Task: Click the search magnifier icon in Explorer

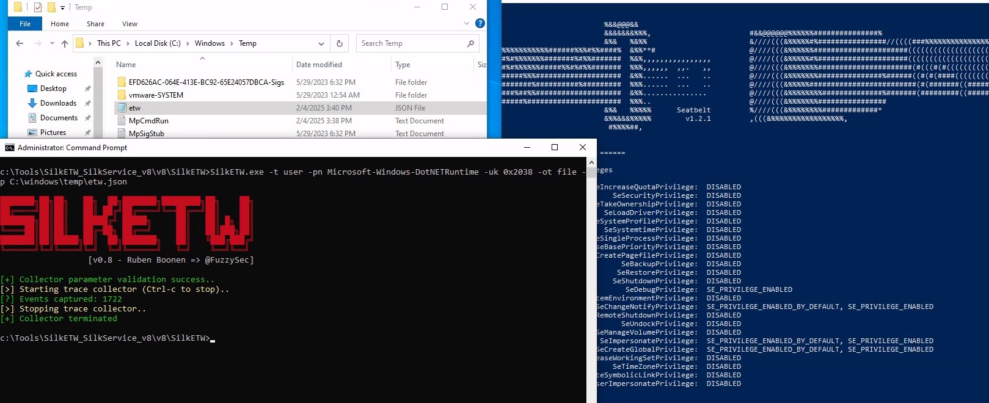Action: [x=470, y=43]
